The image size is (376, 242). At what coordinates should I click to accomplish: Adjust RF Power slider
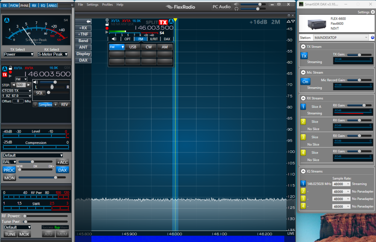coord(46,216)
